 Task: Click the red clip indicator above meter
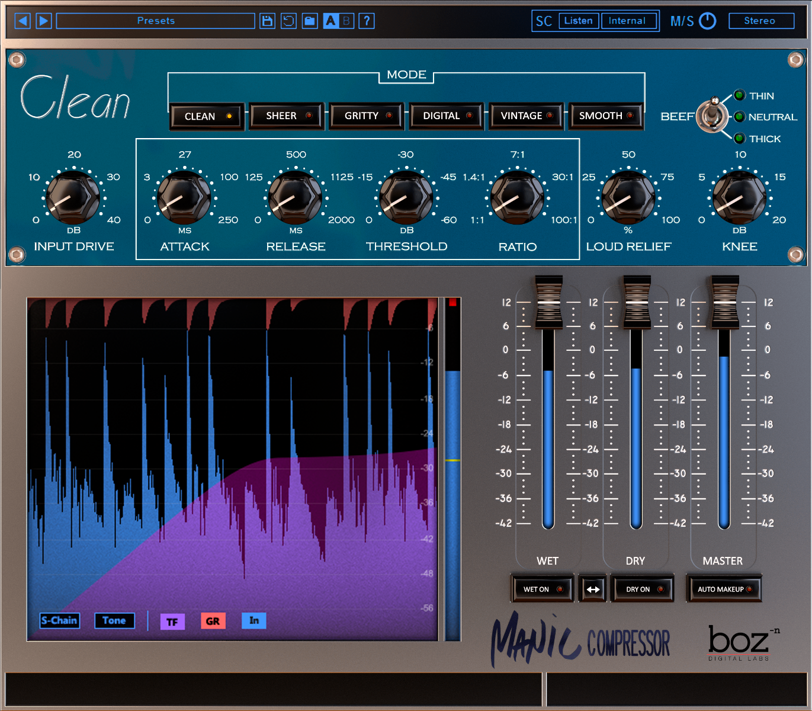click(452, 302)
